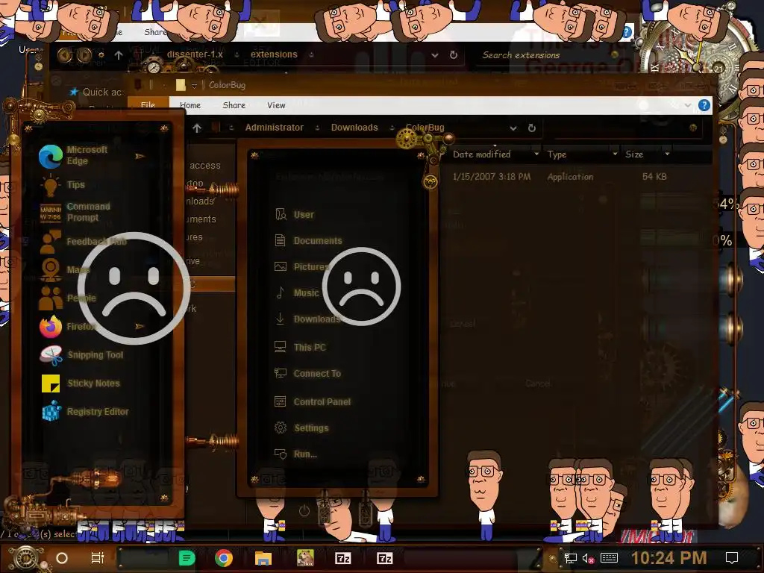Click the power button icon under the start panel
Screen dimensions: 764x573
pos(304,511)
